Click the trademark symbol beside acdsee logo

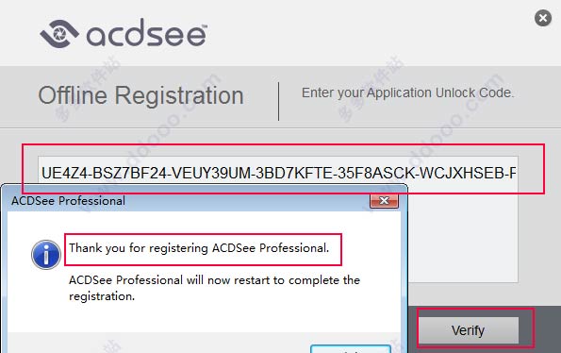[205, 26]
